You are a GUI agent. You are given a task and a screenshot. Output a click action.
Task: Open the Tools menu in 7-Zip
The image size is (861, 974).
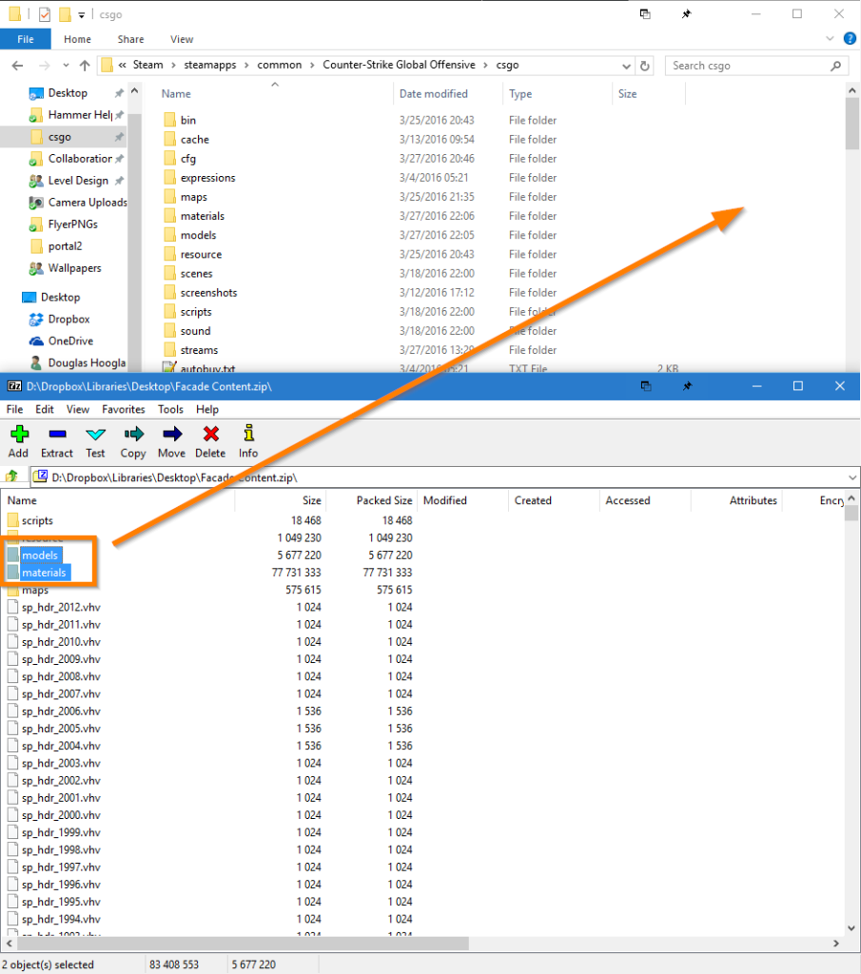[x=171, y=409]
